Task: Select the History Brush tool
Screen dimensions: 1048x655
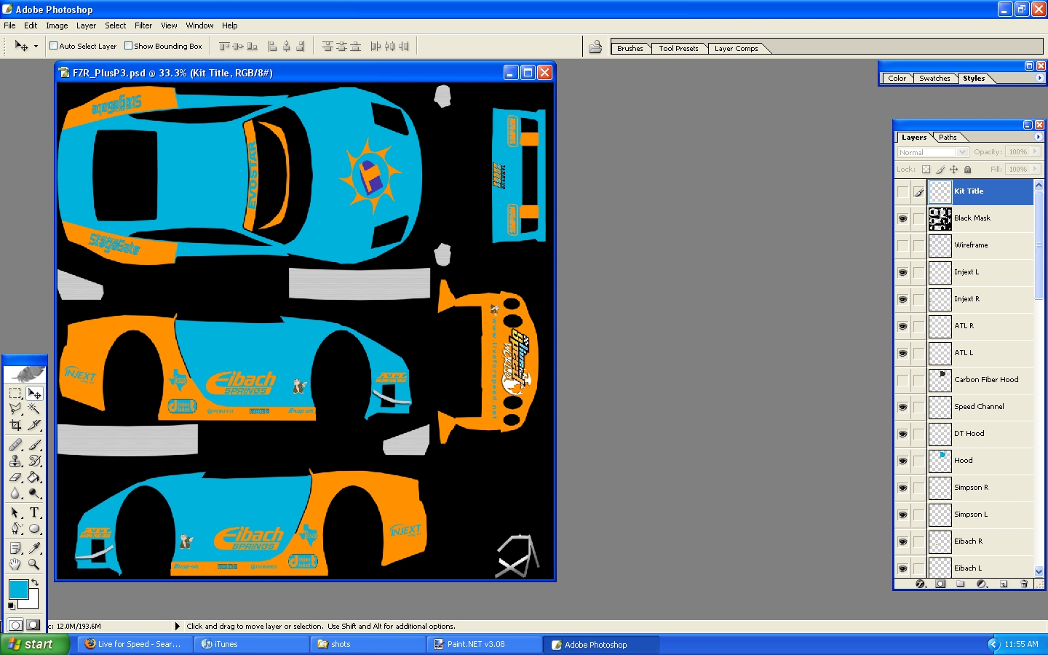Action: (x=34, y=461)
